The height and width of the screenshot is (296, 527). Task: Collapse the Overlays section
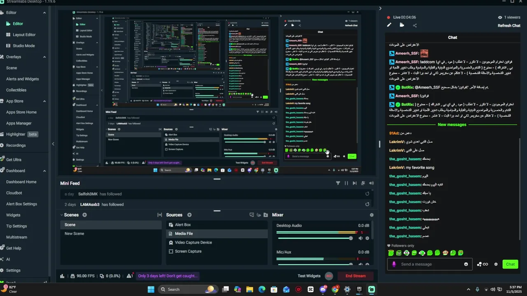[44, 57]
